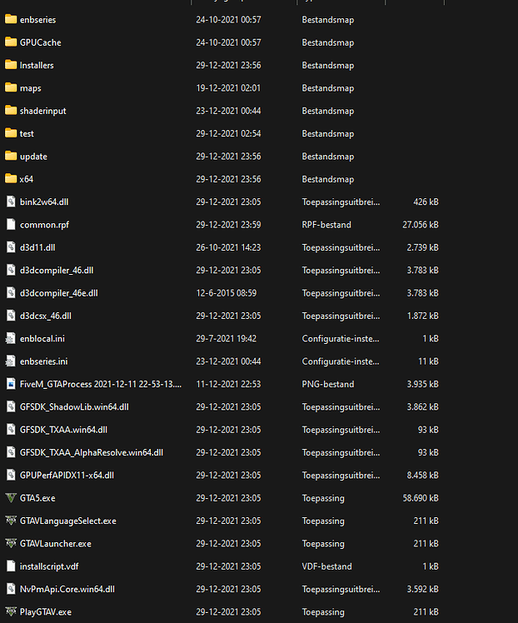Image resolution: width=518 pixels, height=623 pixels.
Task: Select the bink2w64.dll file name
Action: coord(44,202)
